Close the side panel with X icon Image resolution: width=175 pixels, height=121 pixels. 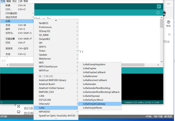tap(169, 34)
